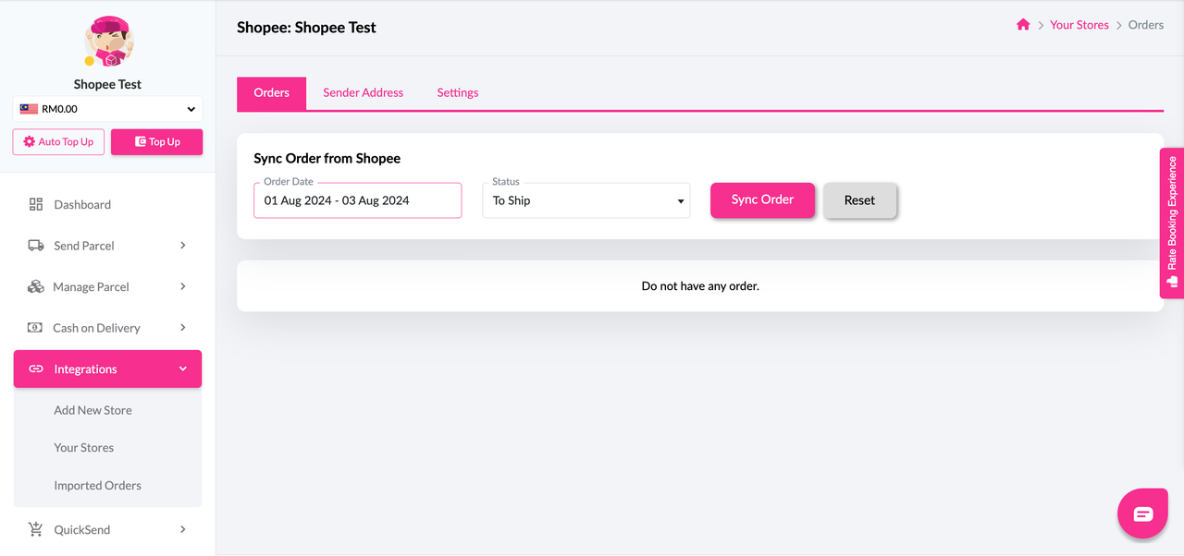Open the RM0.00 balance dropdown
1184x556 pixels.
(107, 109)
